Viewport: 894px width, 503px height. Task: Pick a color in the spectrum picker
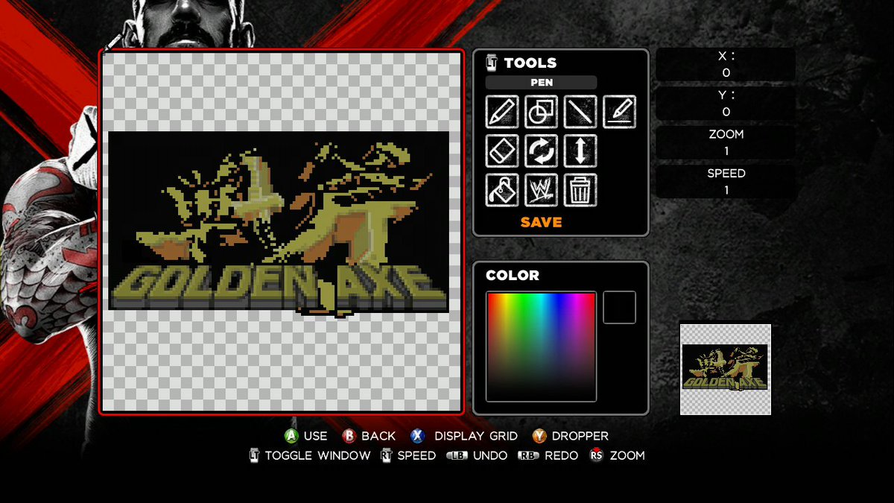coord(542,347)
